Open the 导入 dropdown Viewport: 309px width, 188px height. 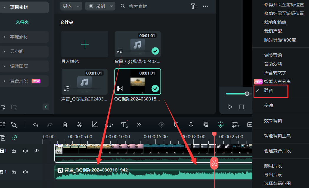(x=71, y=6)
